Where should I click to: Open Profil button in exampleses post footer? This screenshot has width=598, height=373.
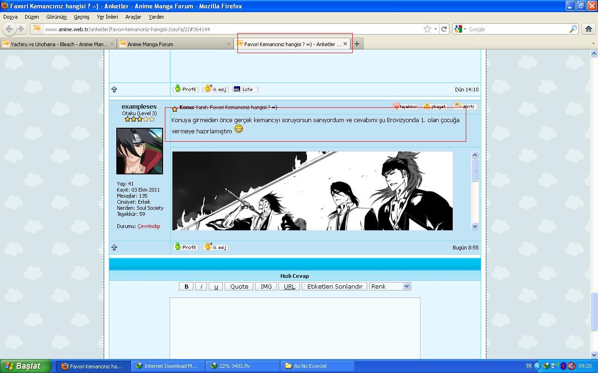(185, 247)
